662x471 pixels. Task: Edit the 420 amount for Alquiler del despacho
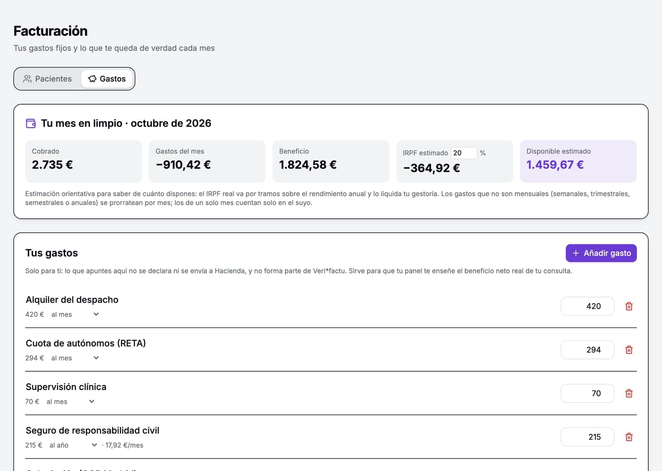(588, 306)
